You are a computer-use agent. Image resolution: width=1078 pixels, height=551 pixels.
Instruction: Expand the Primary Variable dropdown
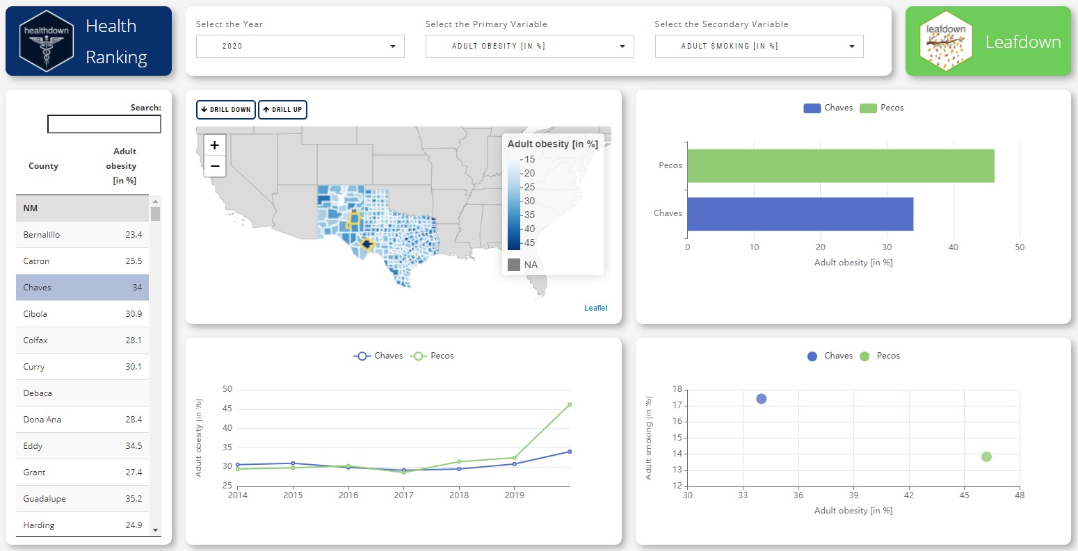pyautogui.click(x=529, y=47)
